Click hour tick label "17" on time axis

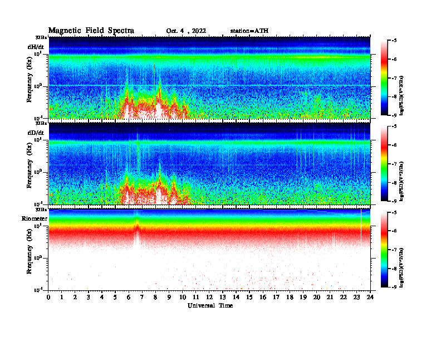276,297
